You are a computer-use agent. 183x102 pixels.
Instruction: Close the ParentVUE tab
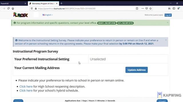point(25,4)
